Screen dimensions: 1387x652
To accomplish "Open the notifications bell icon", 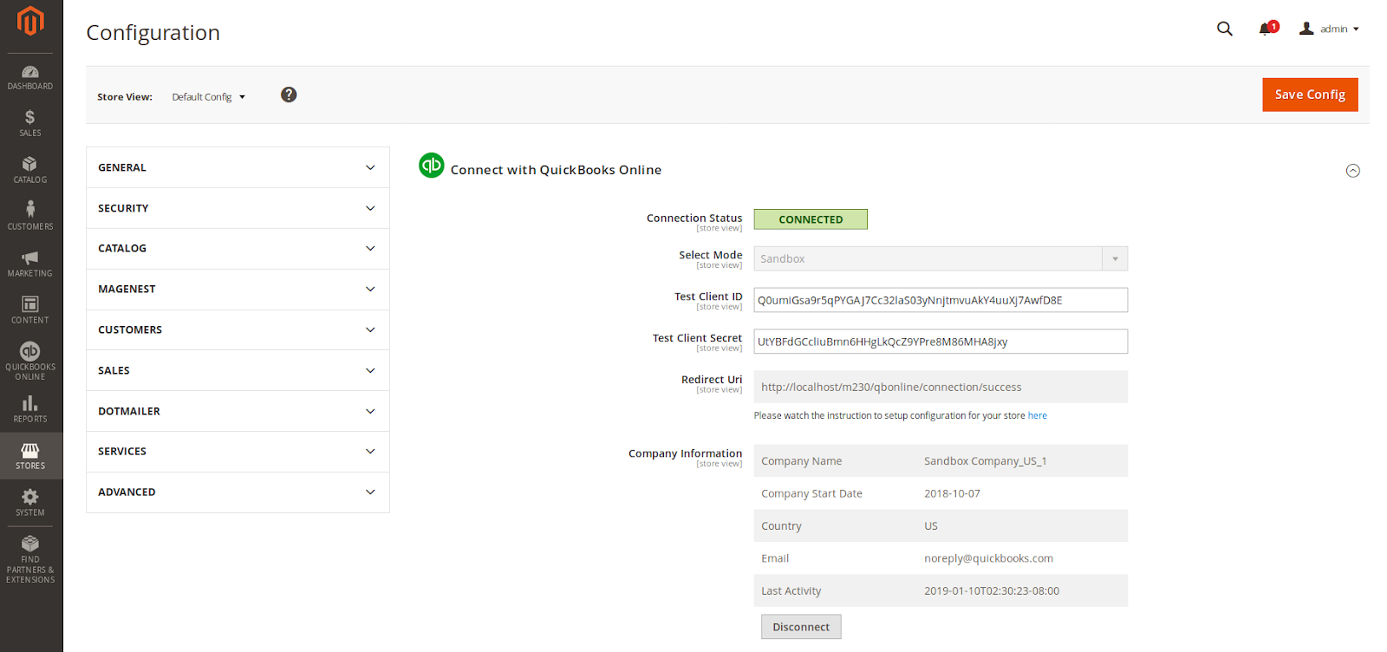I will (1267, 29).
